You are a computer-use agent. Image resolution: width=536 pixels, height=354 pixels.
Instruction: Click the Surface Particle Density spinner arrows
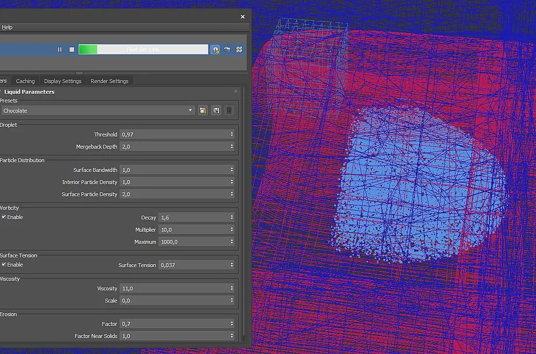pos(232,194)
